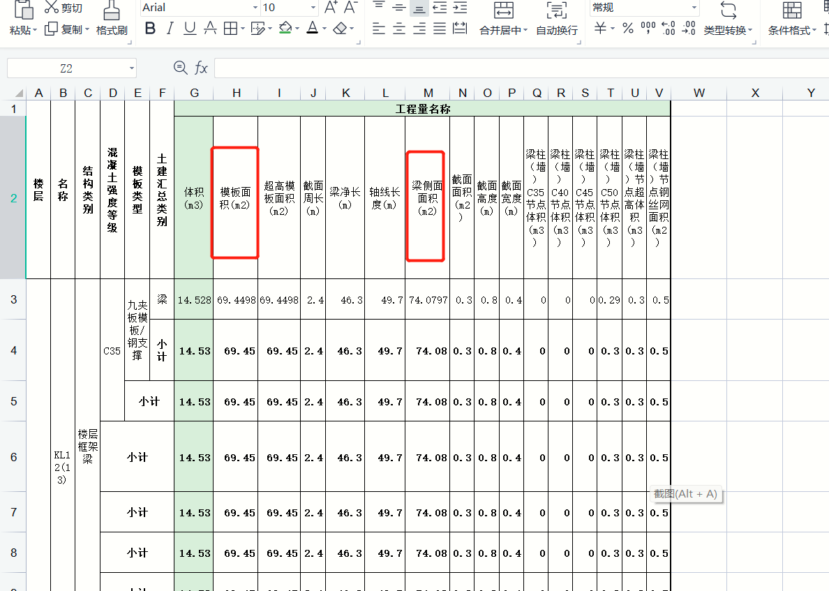829x591 pixels.
Task: Open the alignment group dialog launcher
Action: click(579, 43)
